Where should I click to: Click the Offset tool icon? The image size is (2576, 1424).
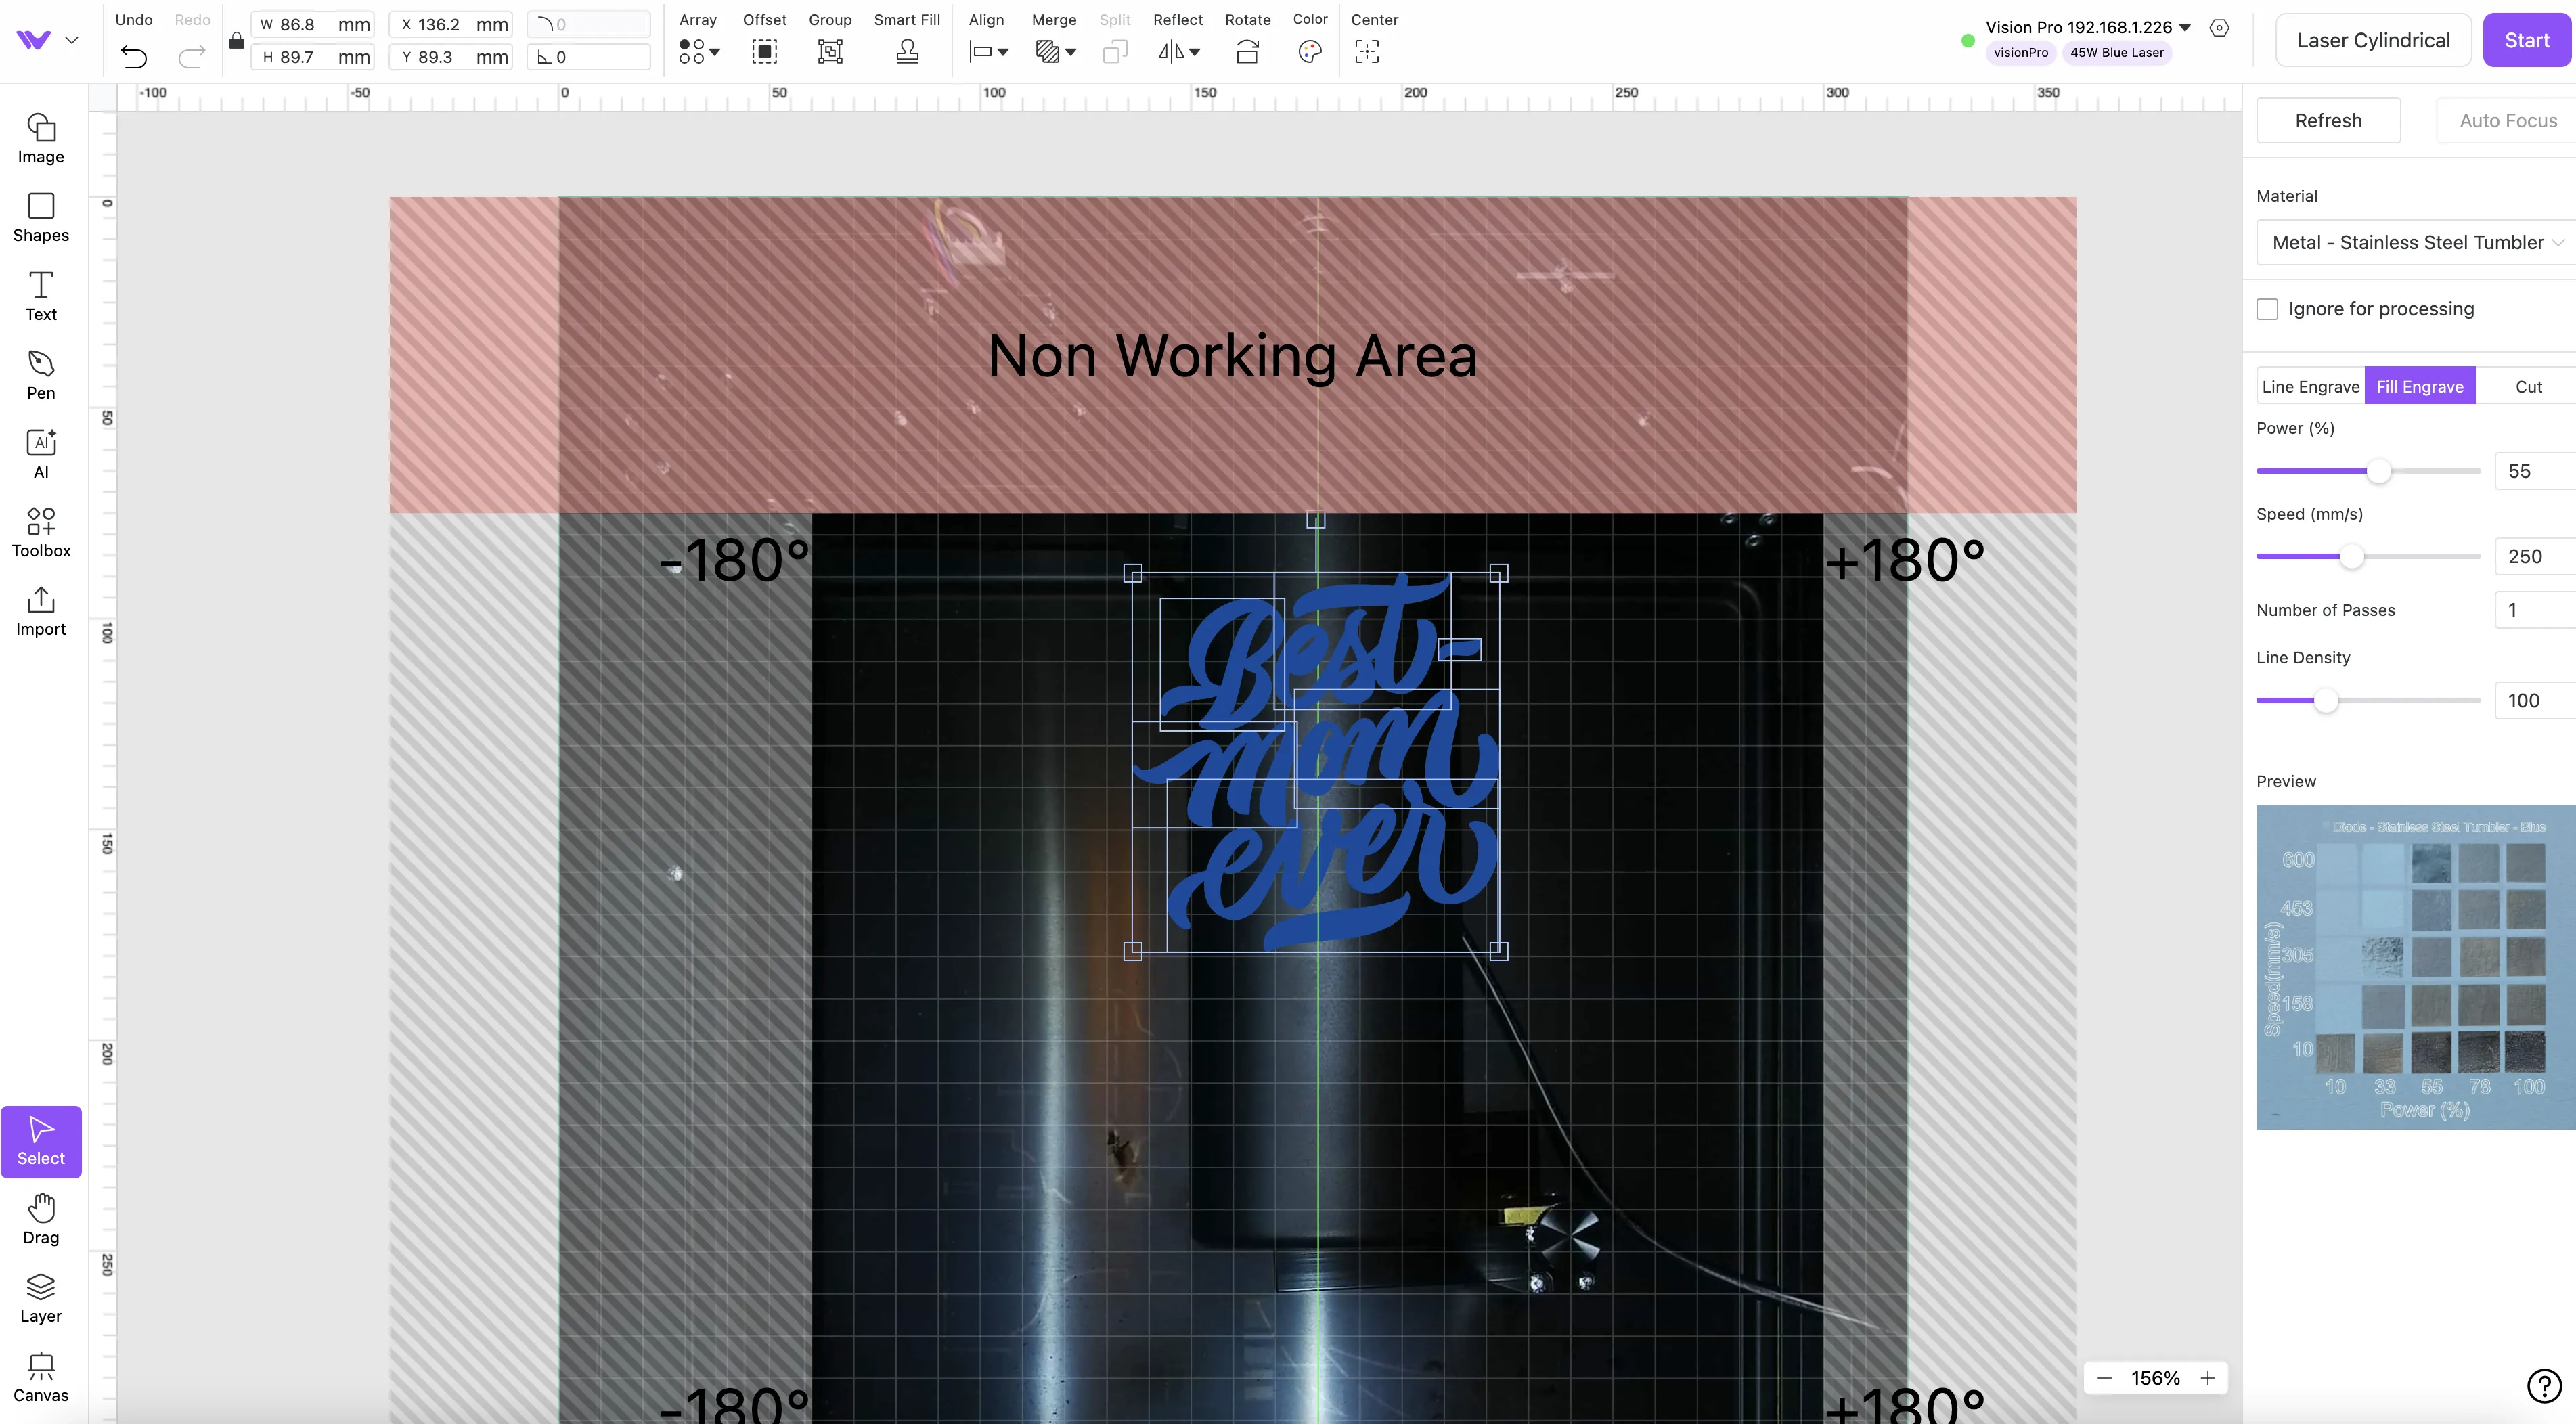764,51
